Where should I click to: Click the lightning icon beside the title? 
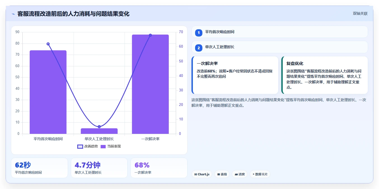tap(13, 14)
